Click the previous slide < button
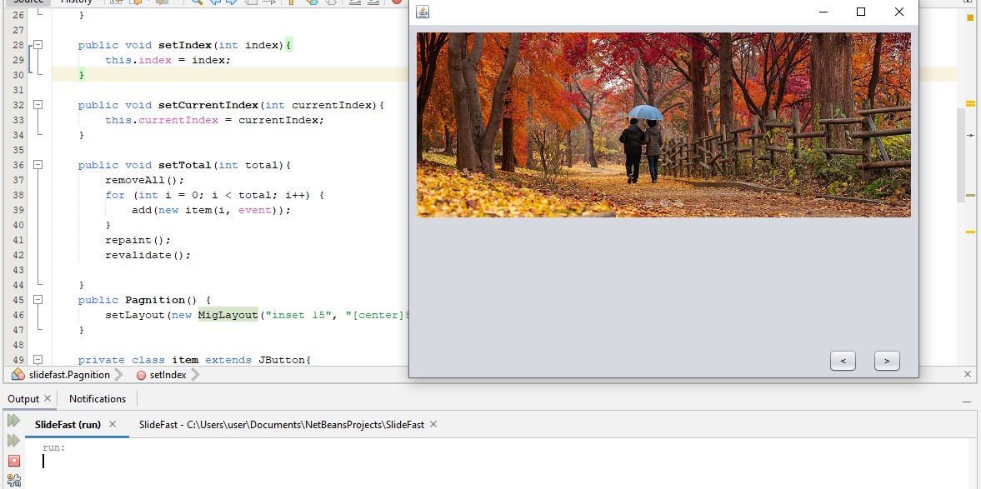The height and width of the screenshot is (489, 981). click(843, 361)
